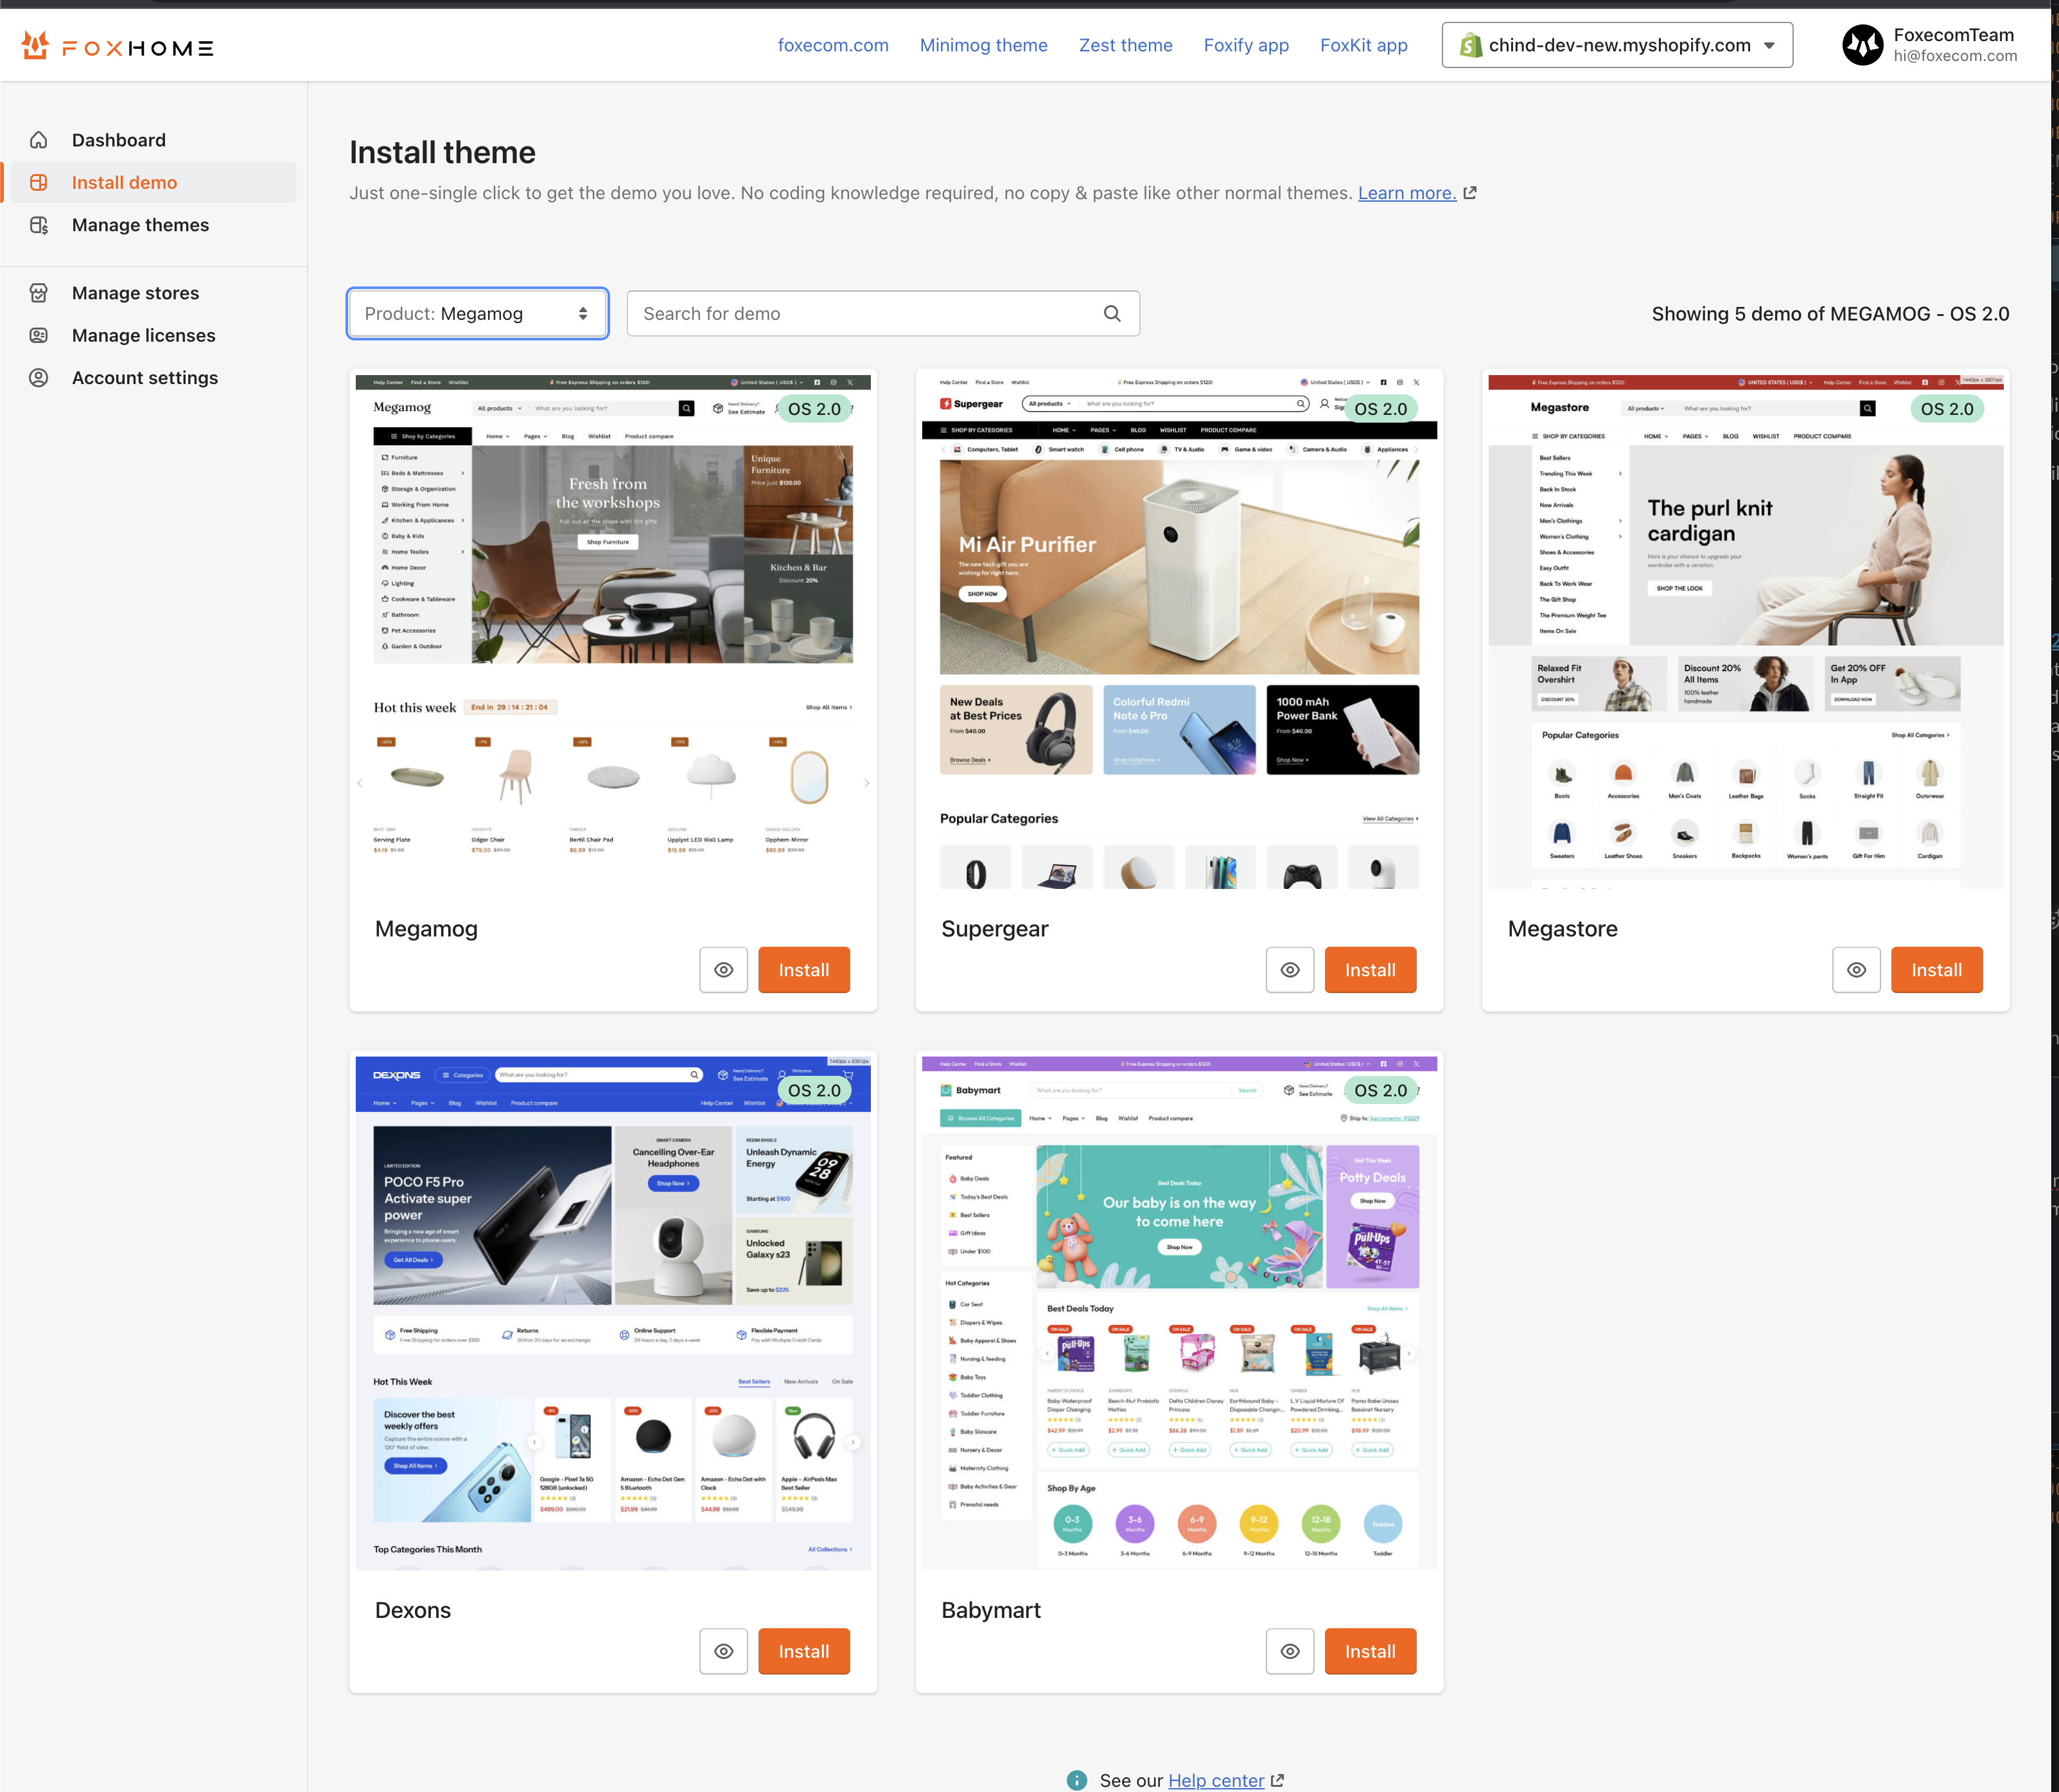Preview the Supergear demo with eye button
2059x1792 pixels.
(x=1290, y=970)
